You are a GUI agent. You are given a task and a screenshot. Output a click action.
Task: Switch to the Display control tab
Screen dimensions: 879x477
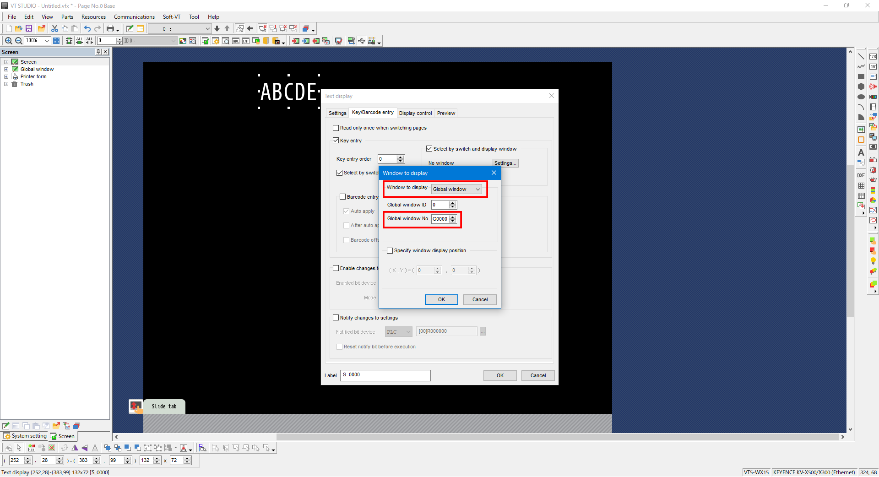click(415, 113)
